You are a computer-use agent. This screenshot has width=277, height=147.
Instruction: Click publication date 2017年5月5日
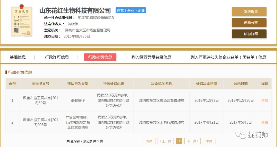pyautogui.click(x=241, y=122)
